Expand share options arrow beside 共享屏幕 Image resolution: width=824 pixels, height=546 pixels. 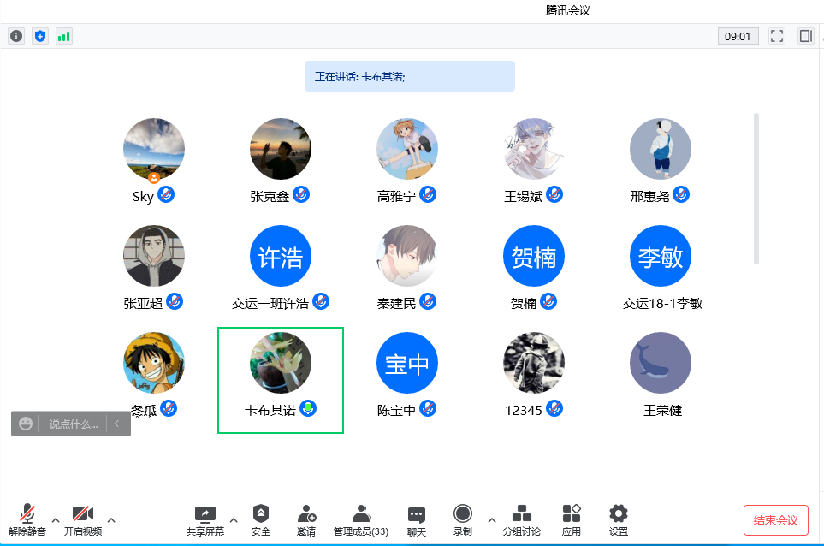tap(234, 519)
